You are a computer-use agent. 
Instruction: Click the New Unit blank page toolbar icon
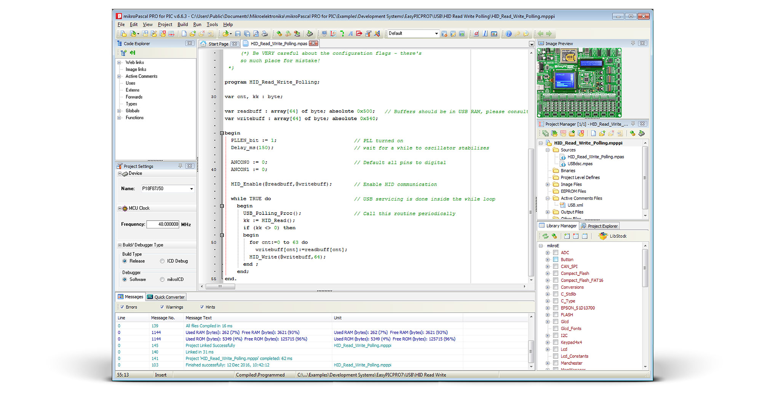coord(184,34)
